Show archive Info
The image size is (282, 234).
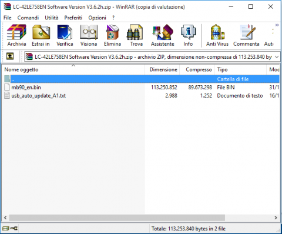pyautogui.click(x=188, y=35)
